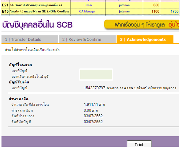The height and width of the screenshot is (147, 182).
Task: Click the ค่าธรรมเนียม fee label
Action: 22,110
